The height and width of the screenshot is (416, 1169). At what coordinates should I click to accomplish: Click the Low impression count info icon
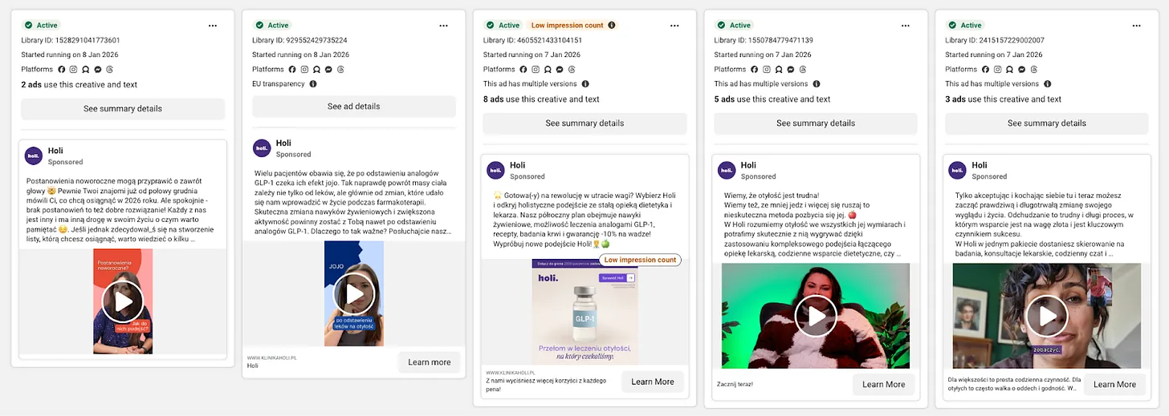coord(612,26)
